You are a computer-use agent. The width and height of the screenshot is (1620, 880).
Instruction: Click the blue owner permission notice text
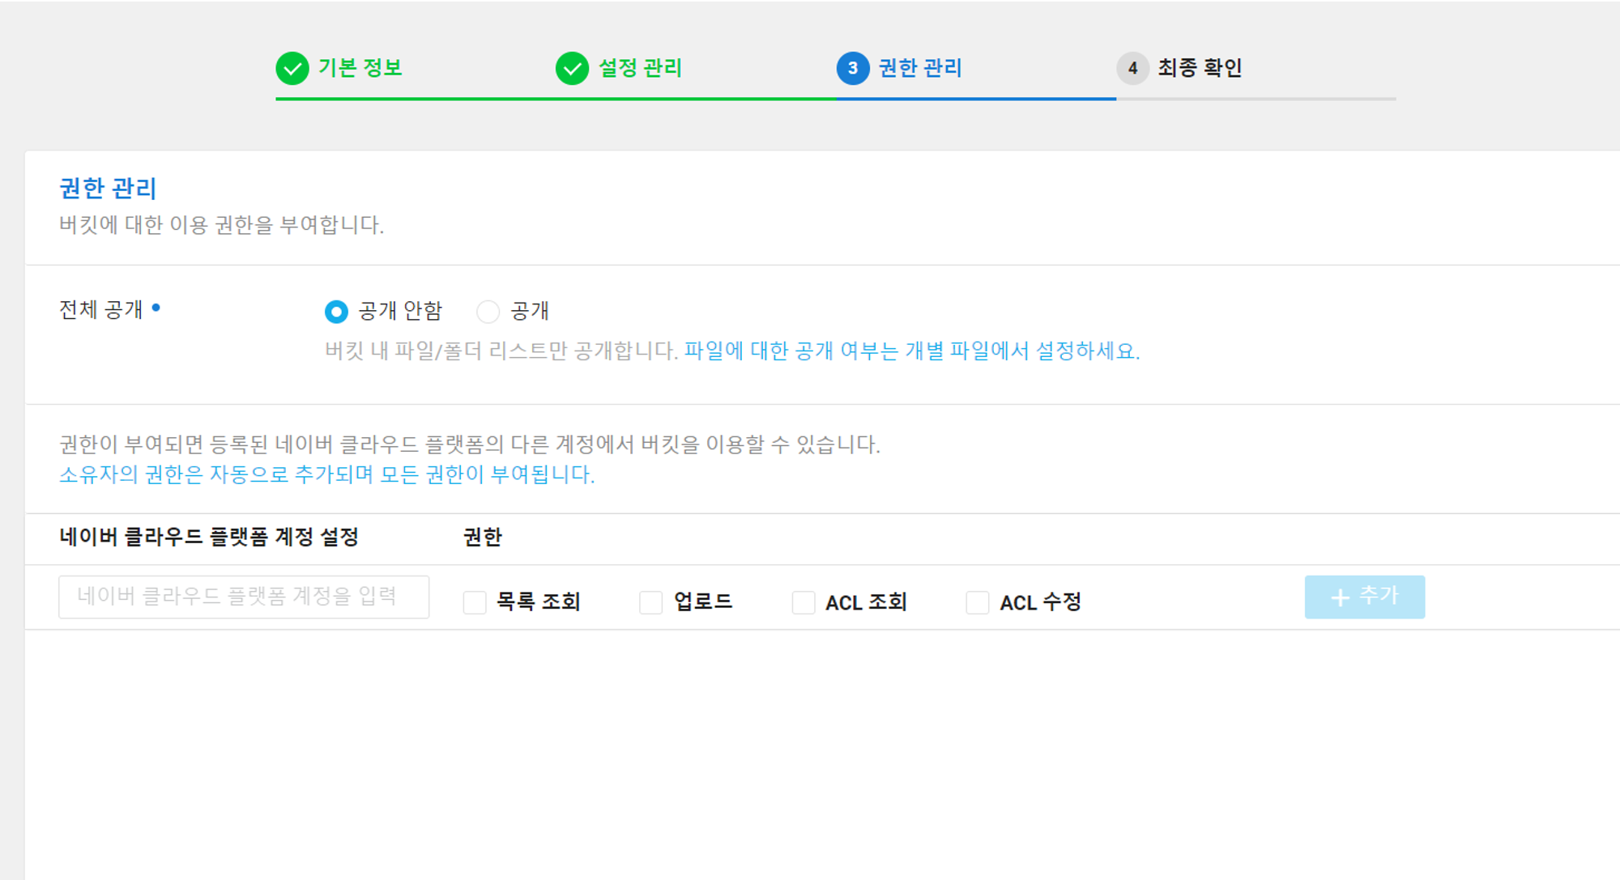tap(326, 474)
